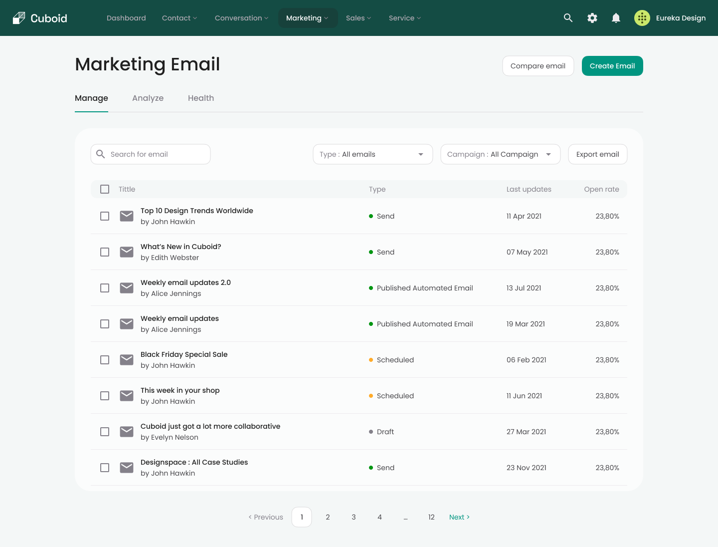Check the Weekly email updates 2.0 row
The width and height of the screenshot is (718, 547).
[105, 288]
